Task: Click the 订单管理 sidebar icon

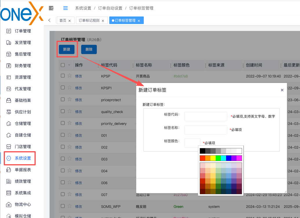Action: pyautogui.click(x=9, y=31)
